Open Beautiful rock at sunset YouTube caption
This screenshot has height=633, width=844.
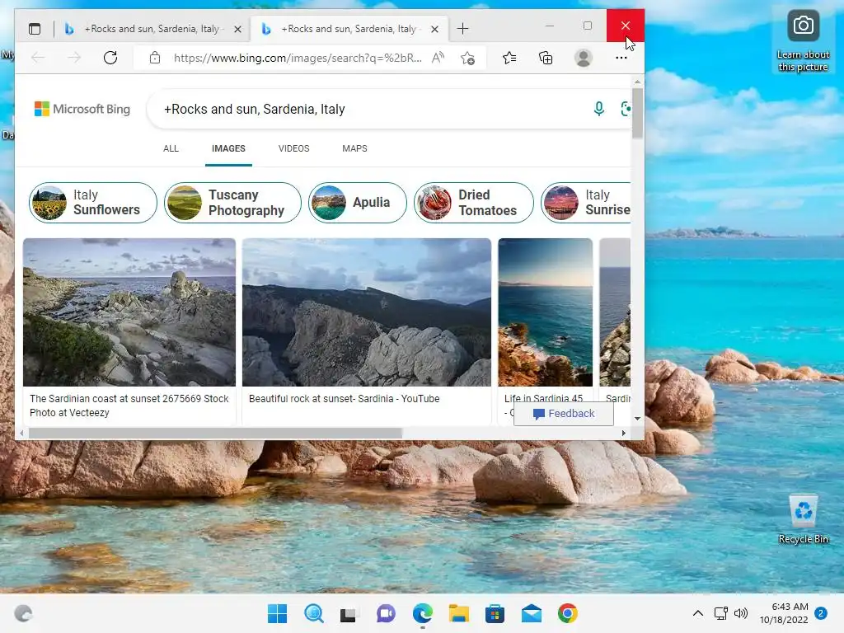[x=344, y=399]
